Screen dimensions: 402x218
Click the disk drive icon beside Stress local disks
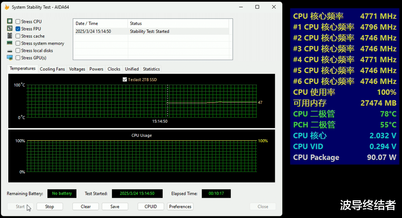point(10,51)
